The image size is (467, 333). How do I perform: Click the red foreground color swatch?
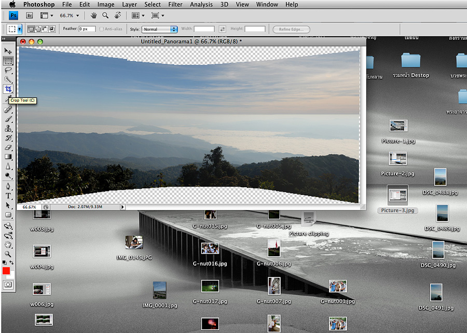6,271
